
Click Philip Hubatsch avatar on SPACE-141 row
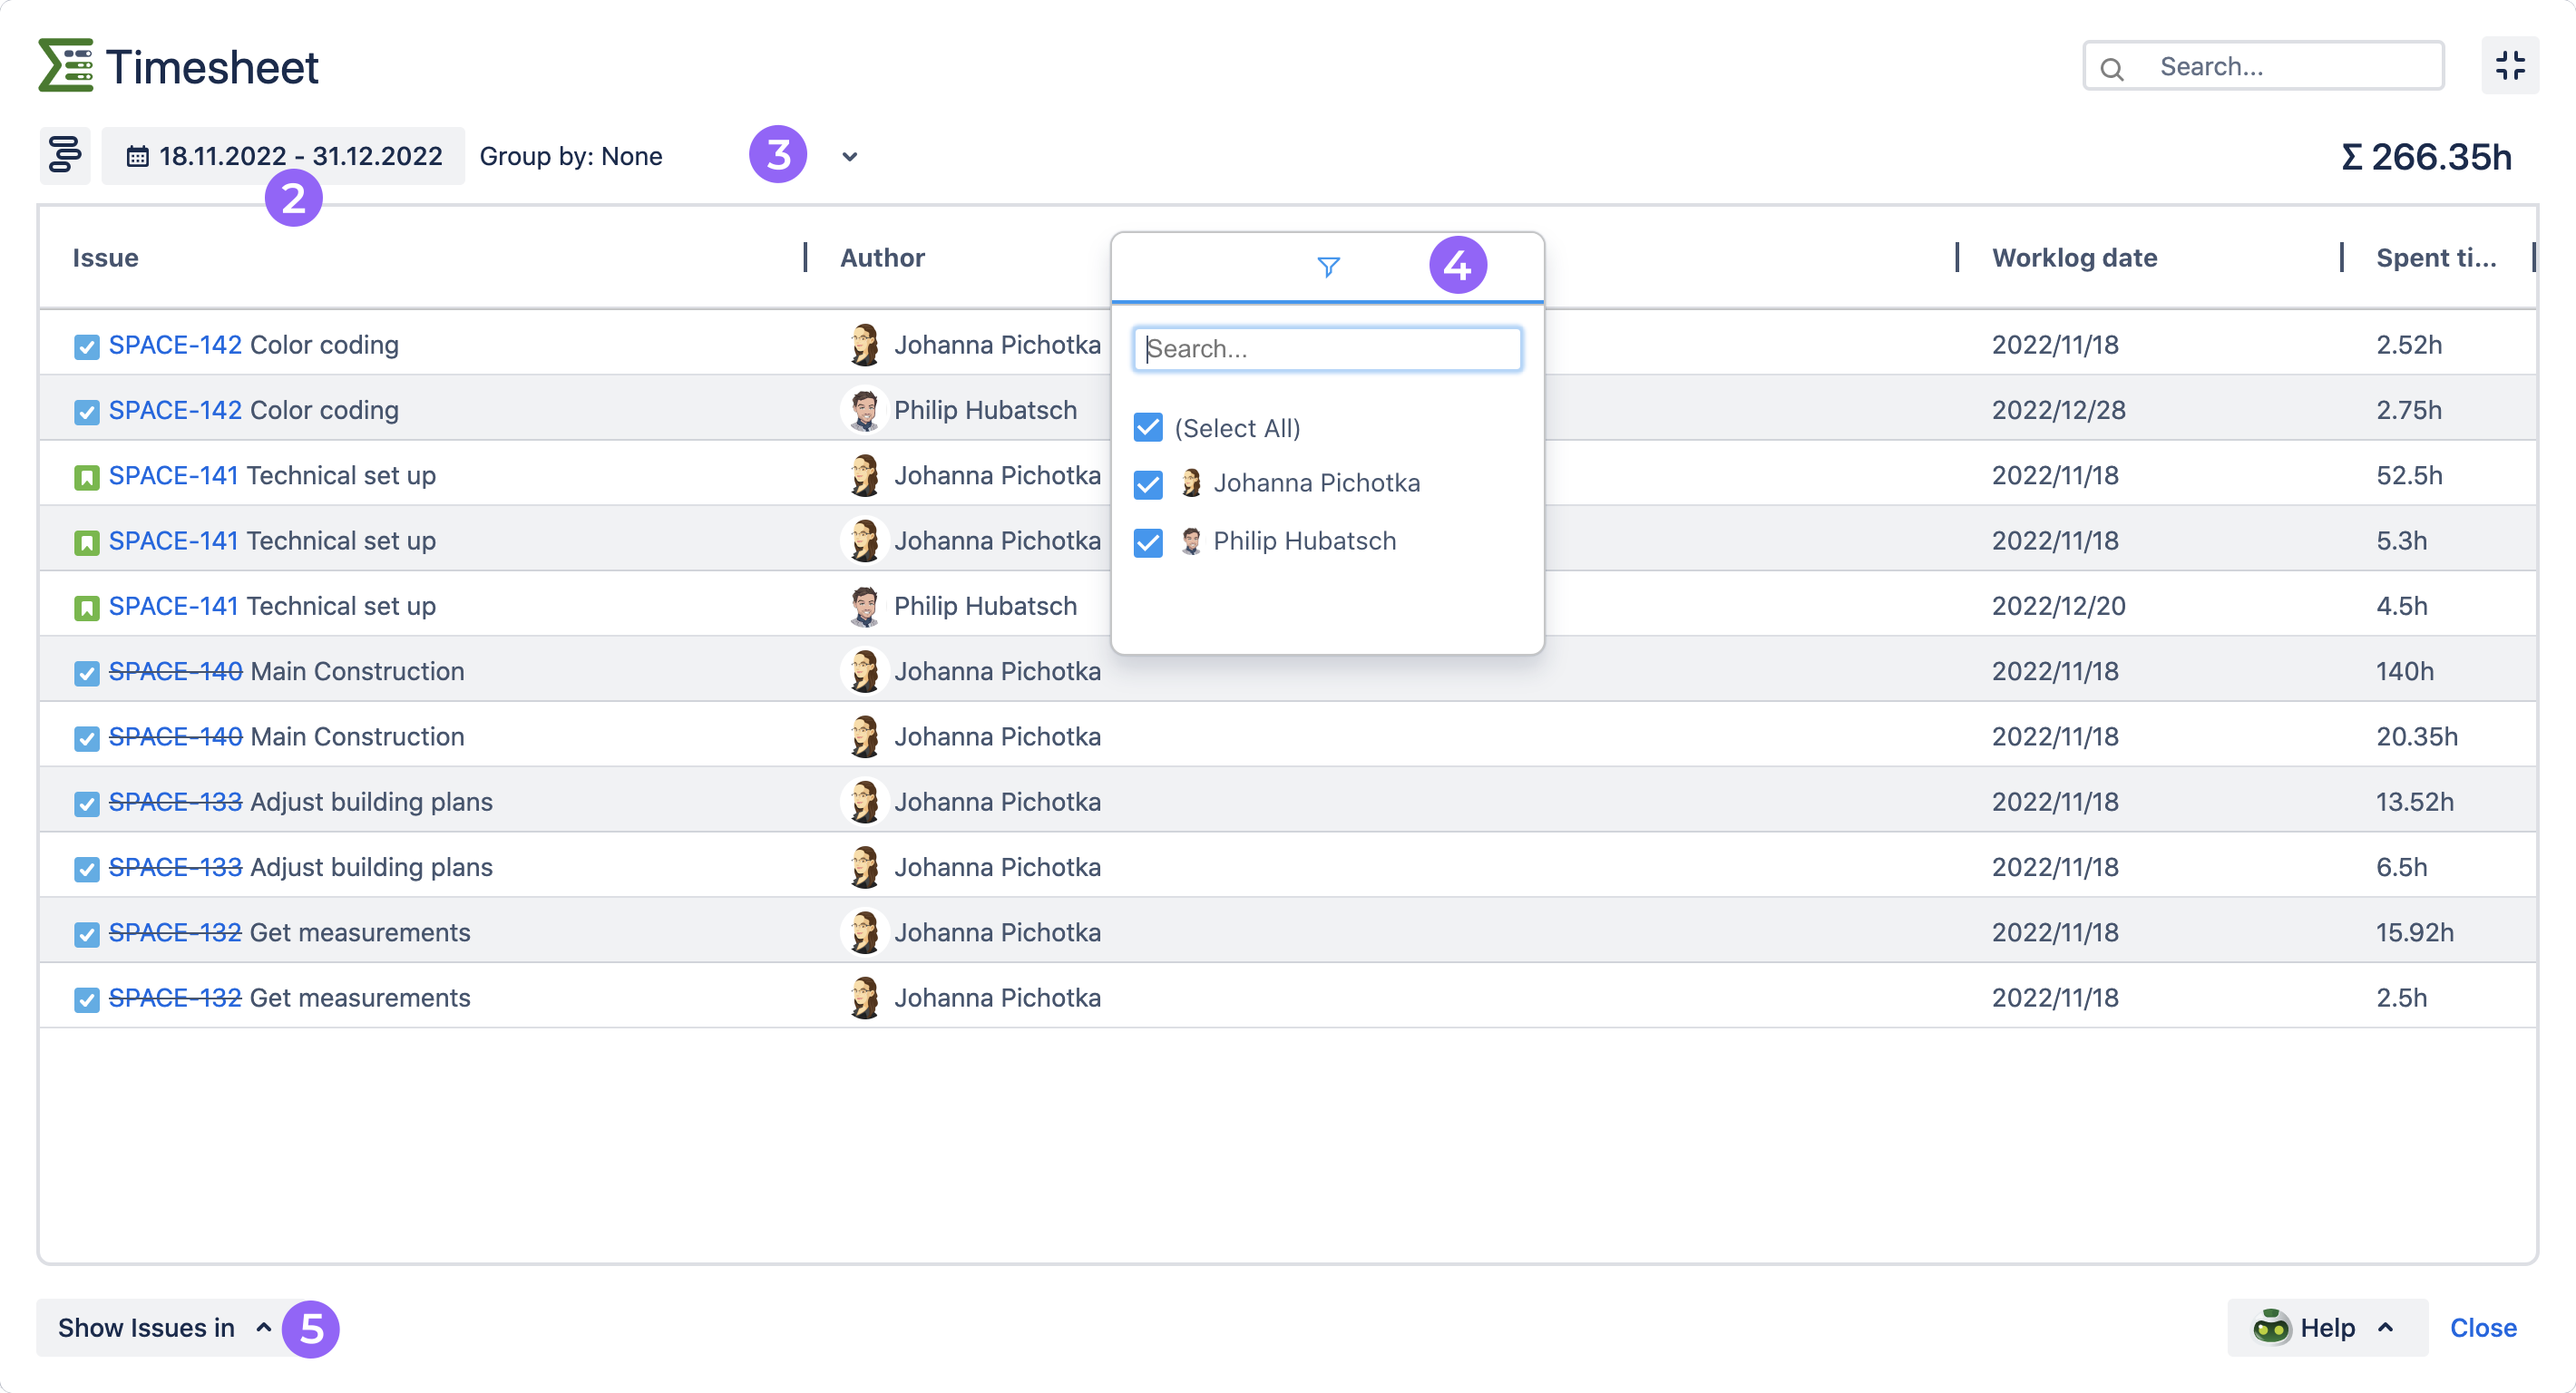pyautogui.click(x=864, y=606)
